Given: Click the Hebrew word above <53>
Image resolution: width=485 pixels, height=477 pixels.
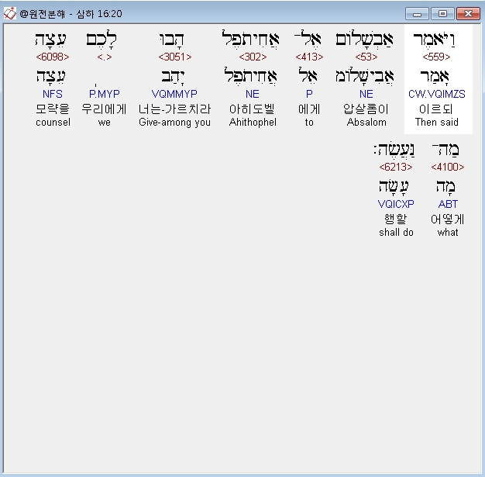Looking at the screenshot, I should pyautogui.click(x=365, y=39).
